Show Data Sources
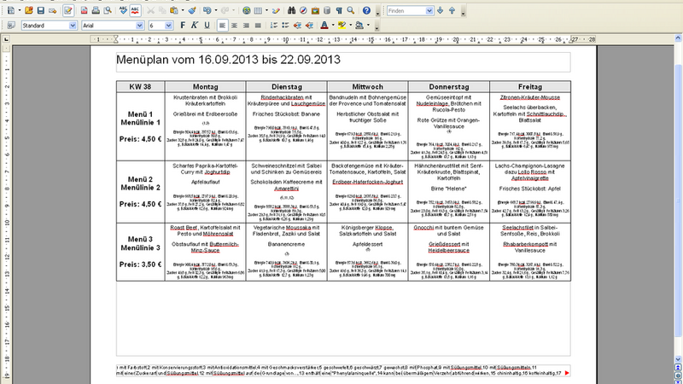The width and height of the screenshot is (683, 384). pos(327,10)
